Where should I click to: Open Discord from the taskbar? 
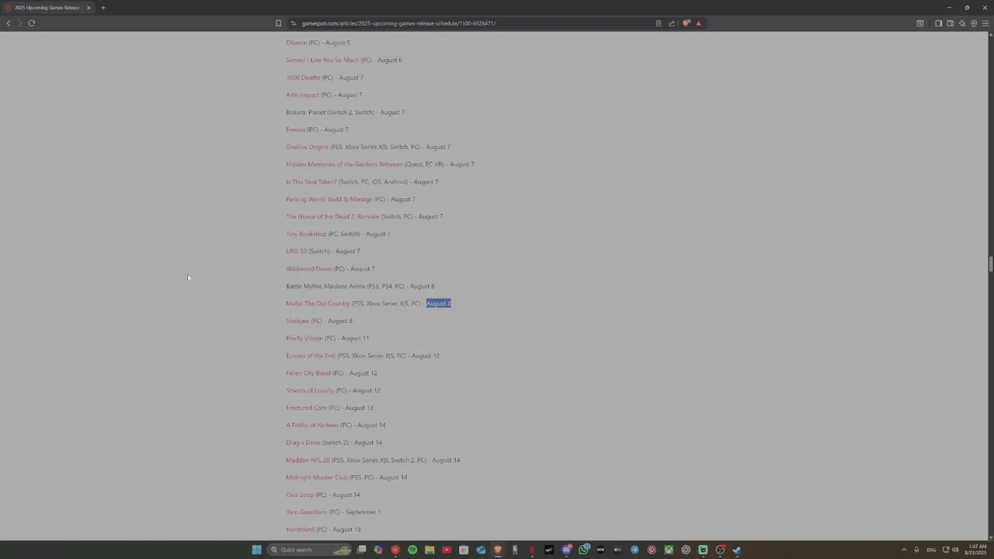(x=566, y=550)
